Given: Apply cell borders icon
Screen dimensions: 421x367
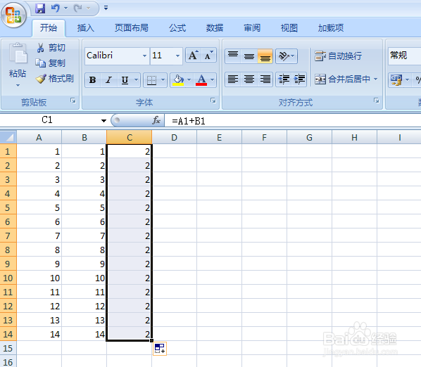Looking at the screenshot, I should pos(151,80).
